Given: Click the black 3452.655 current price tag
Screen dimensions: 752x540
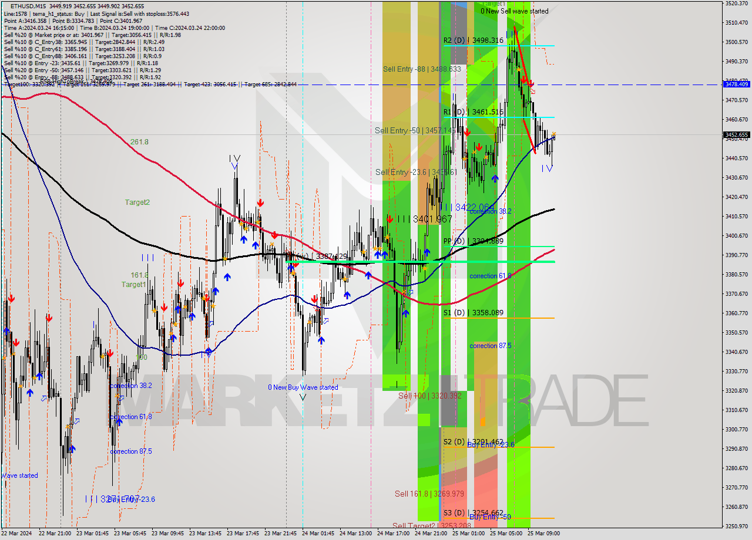Looking at the screenshot, I should pyautogui.click(x=737, y=134).
